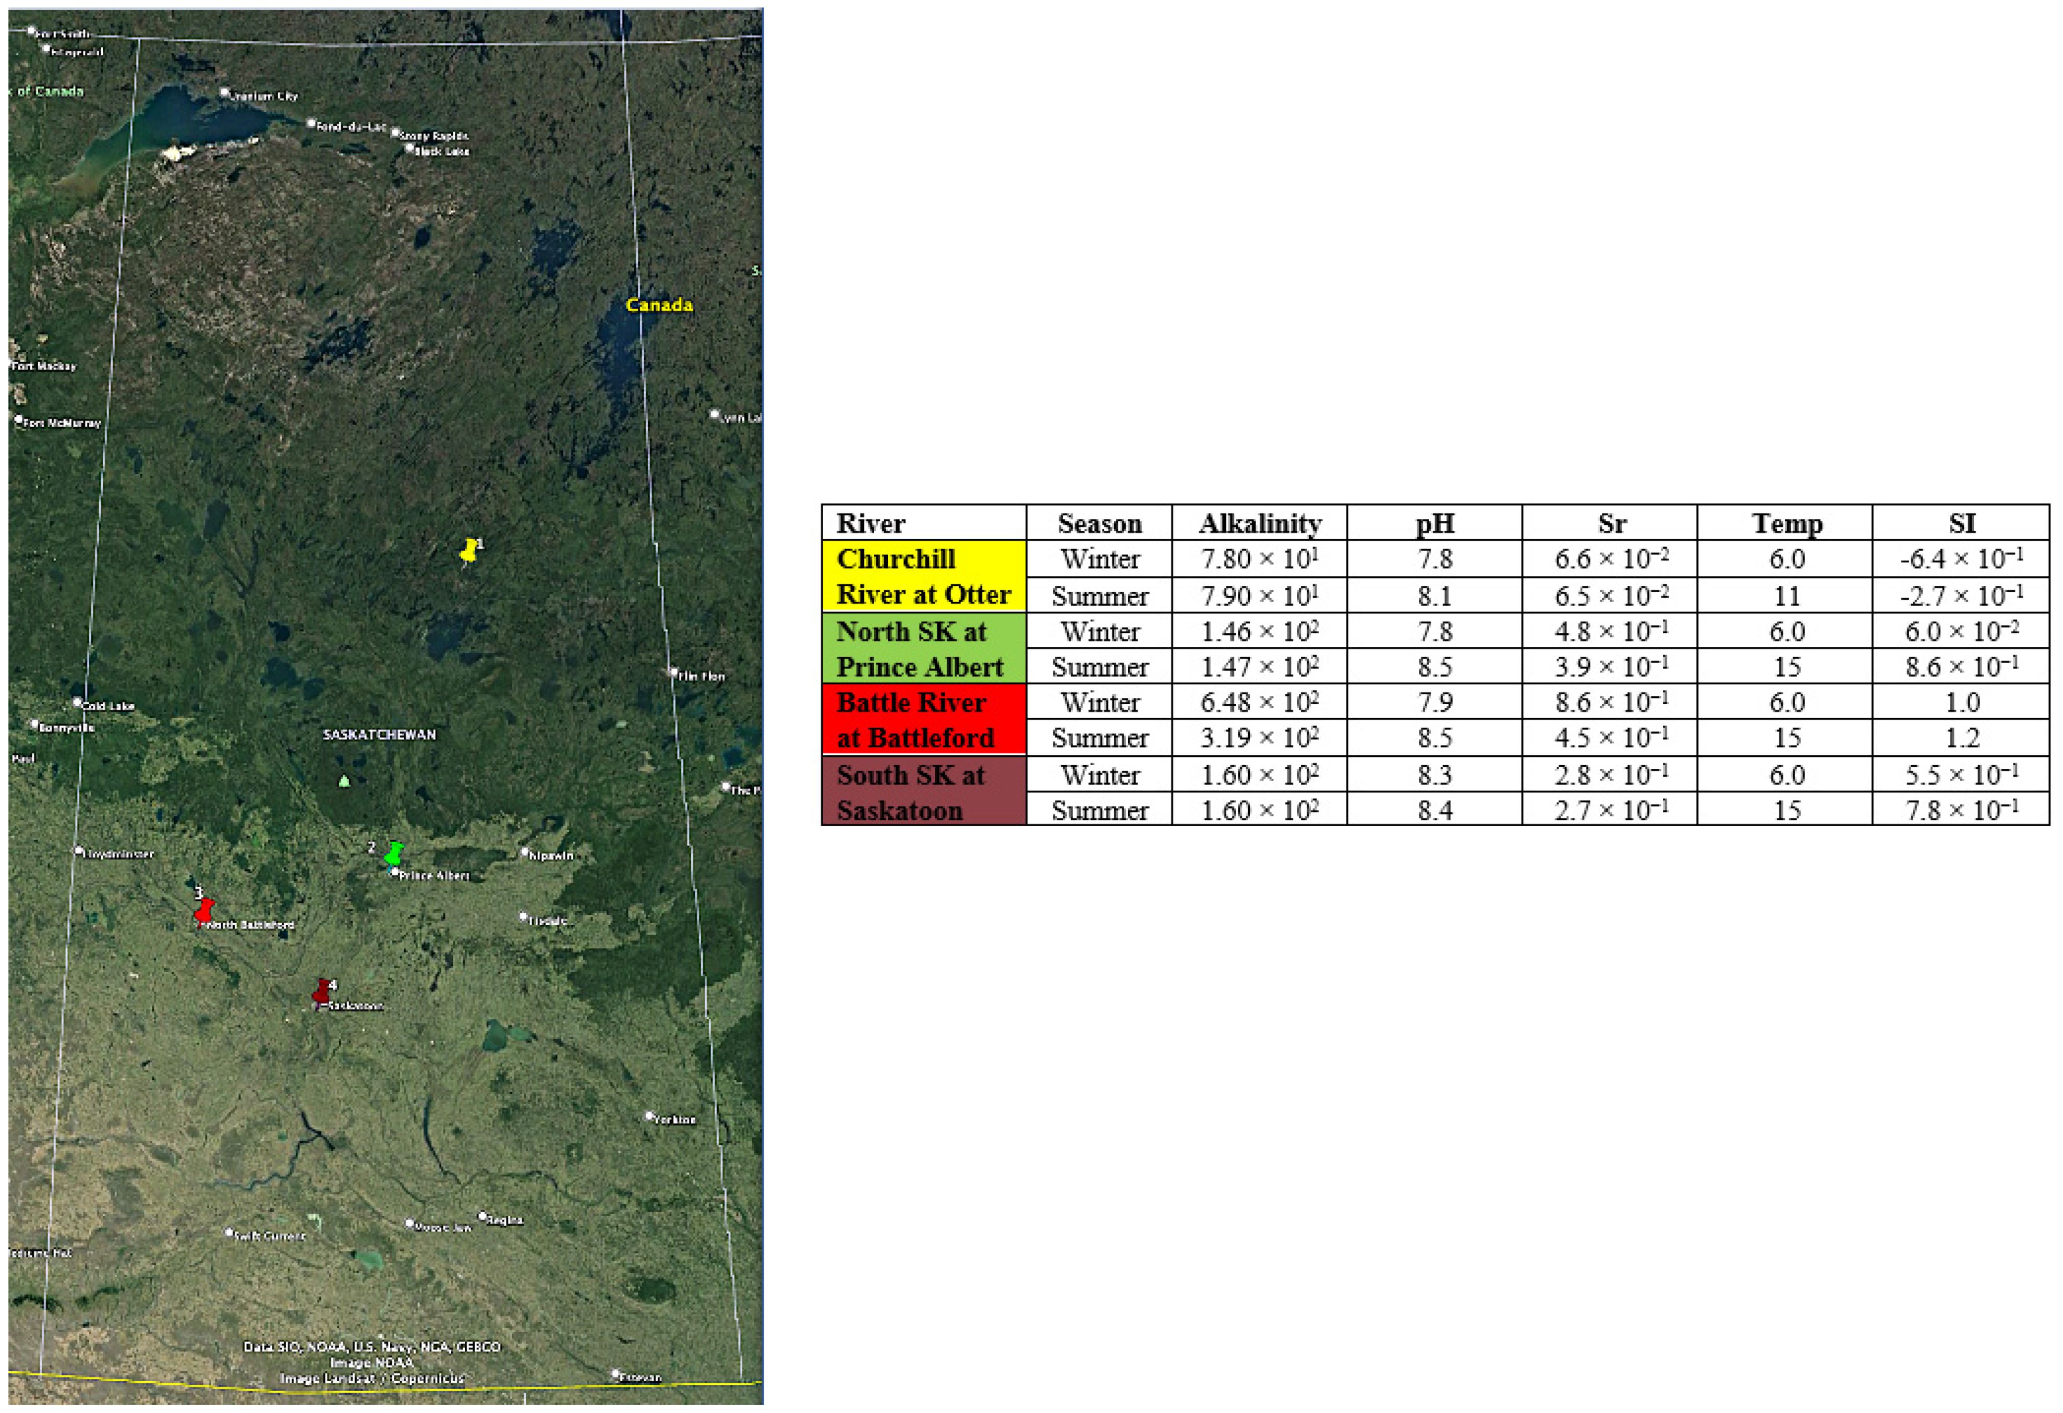
Task: Click the red Battle River at Battleford cell
Action: click(923, 720)
